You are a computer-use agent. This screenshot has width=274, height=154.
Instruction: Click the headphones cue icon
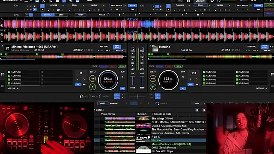point(81,96)
